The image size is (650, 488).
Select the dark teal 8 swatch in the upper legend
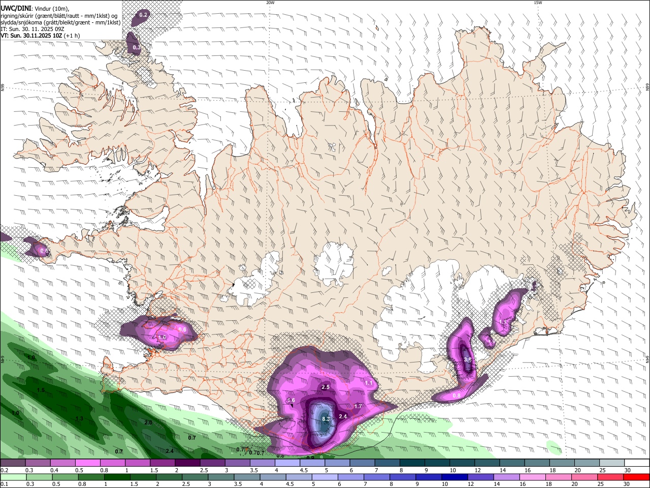click(411, 463)
